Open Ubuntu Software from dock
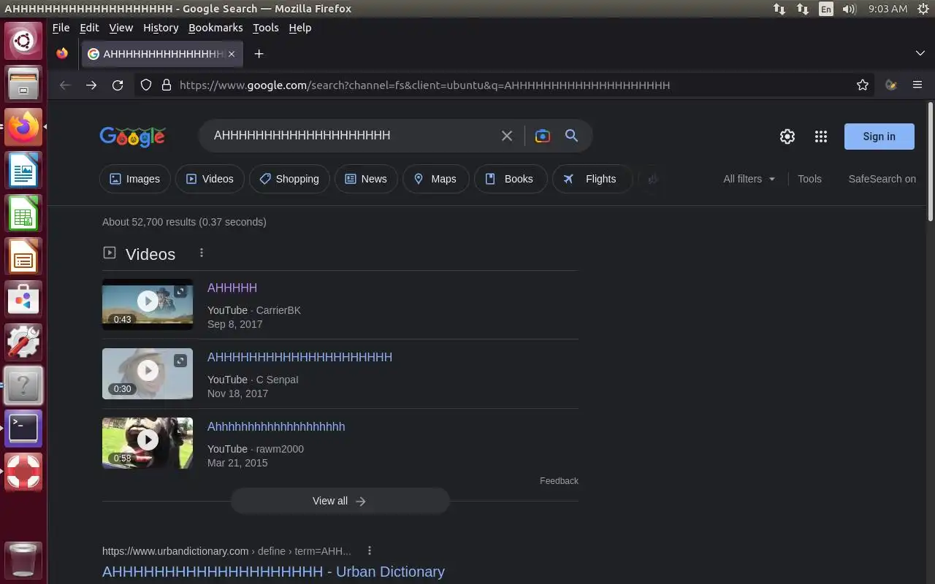Viewport: 935px width, 584px height. 23,299
